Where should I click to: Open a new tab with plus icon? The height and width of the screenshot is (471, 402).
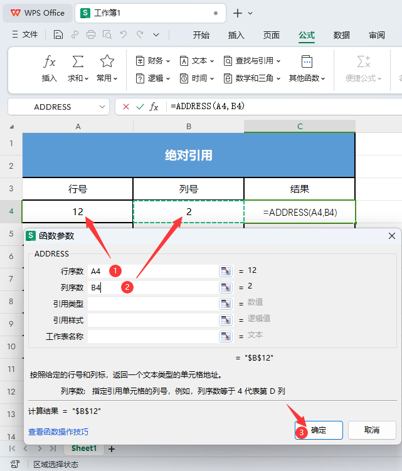237,13
